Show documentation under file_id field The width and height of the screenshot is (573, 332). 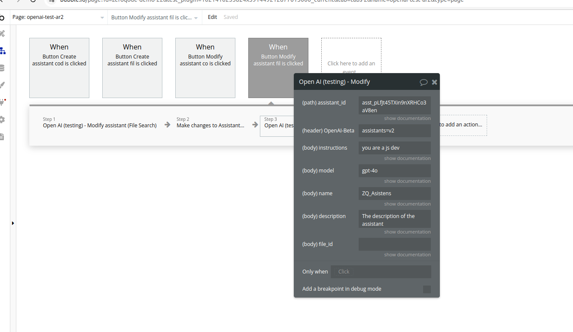click(407, 255)
